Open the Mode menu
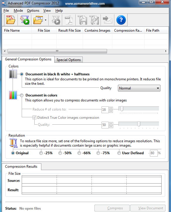Viewport: 171px width, 212px height. point(18,11)
